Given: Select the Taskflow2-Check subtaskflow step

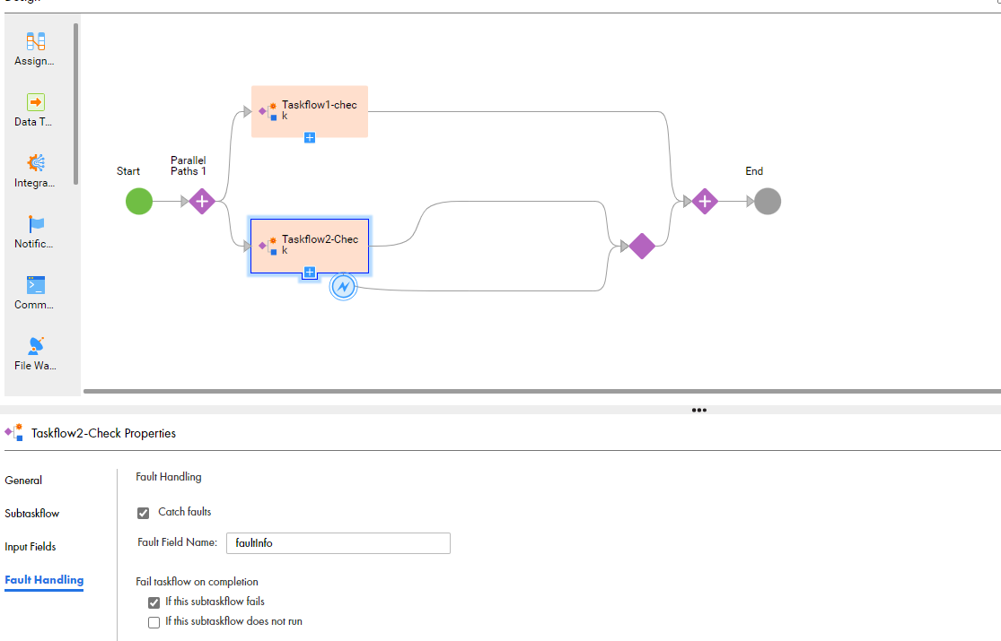Looking at the screenshot, I should coord(310,247).
